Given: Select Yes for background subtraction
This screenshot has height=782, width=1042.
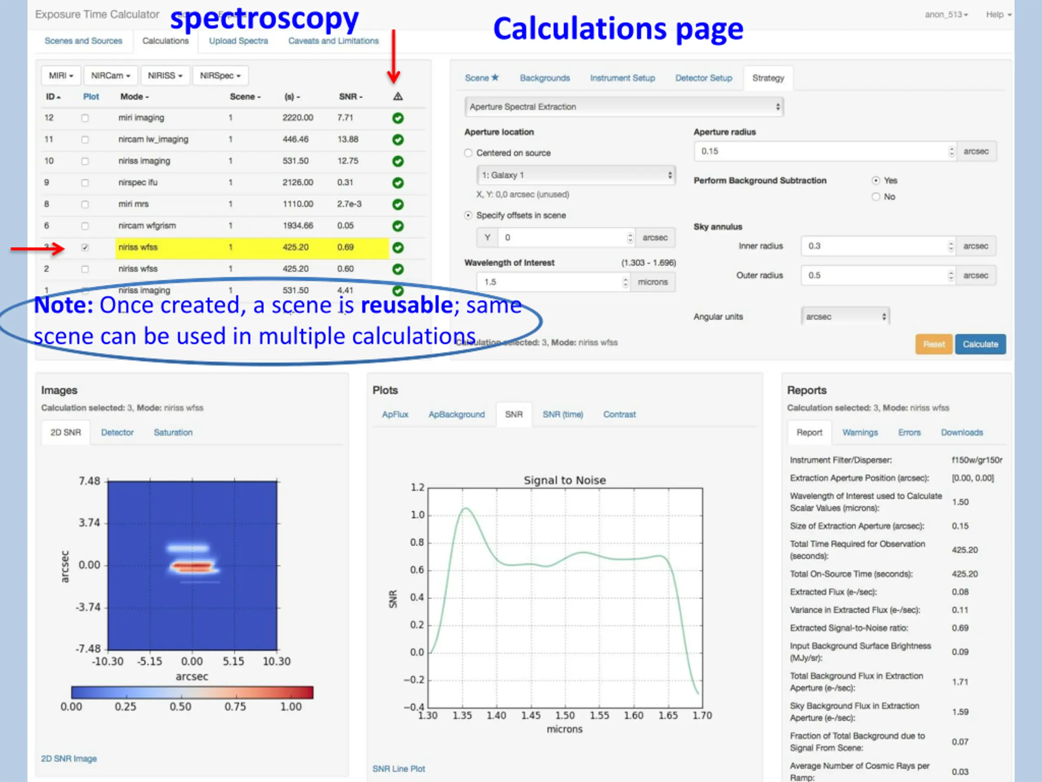Looking at the screenshot, I should pyautogui.click(x=875, y=180).
